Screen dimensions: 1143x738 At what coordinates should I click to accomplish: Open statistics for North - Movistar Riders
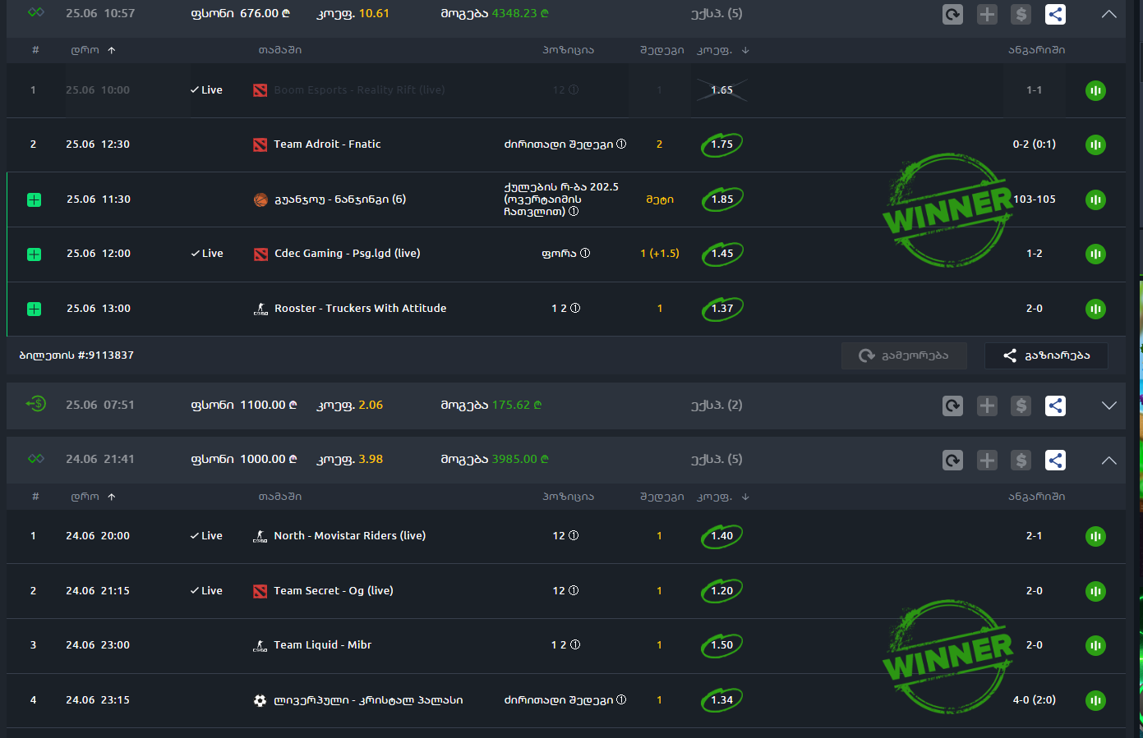[1095, 536]
